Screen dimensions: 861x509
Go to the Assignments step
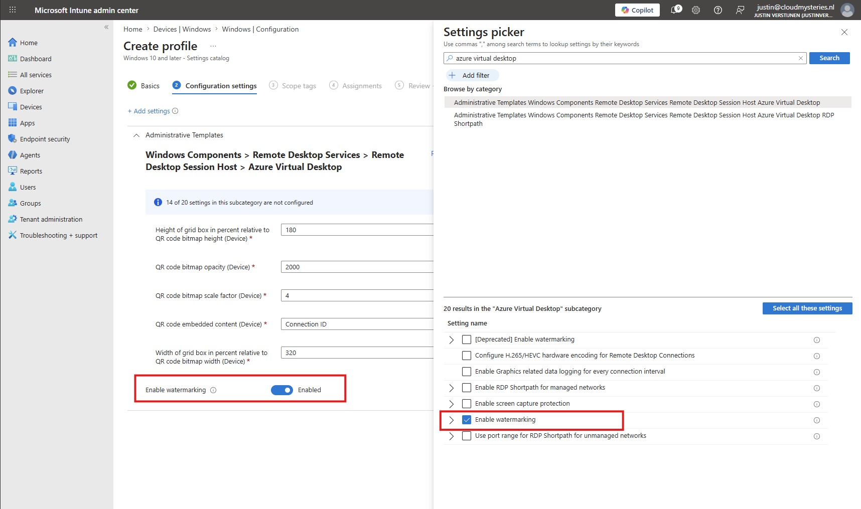356,86
